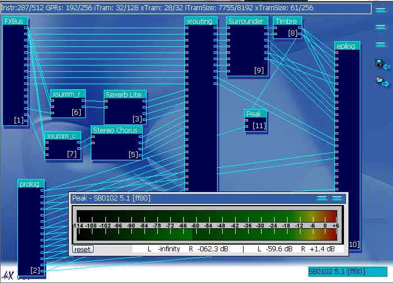
Task: Select the xsumm_c plugin block
Action: 63,145
